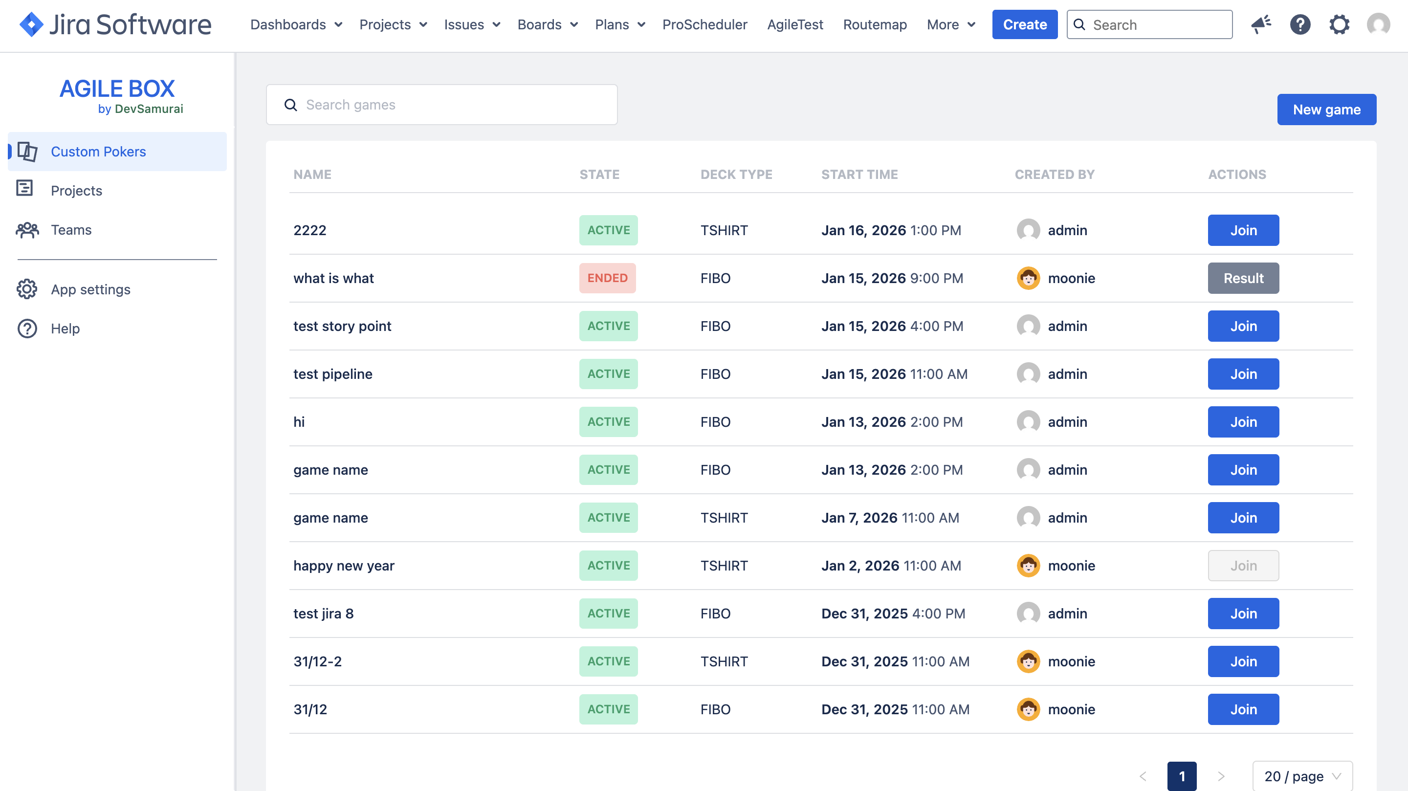This screenshot has width=1408, height=791.
Task: Expand the Dashboards dropdown menu
Action: [296, 24]
